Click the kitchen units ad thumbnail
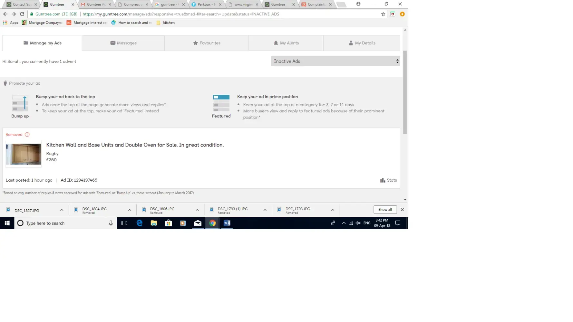This screenshot has height=322, width=573. coord(24,154)
